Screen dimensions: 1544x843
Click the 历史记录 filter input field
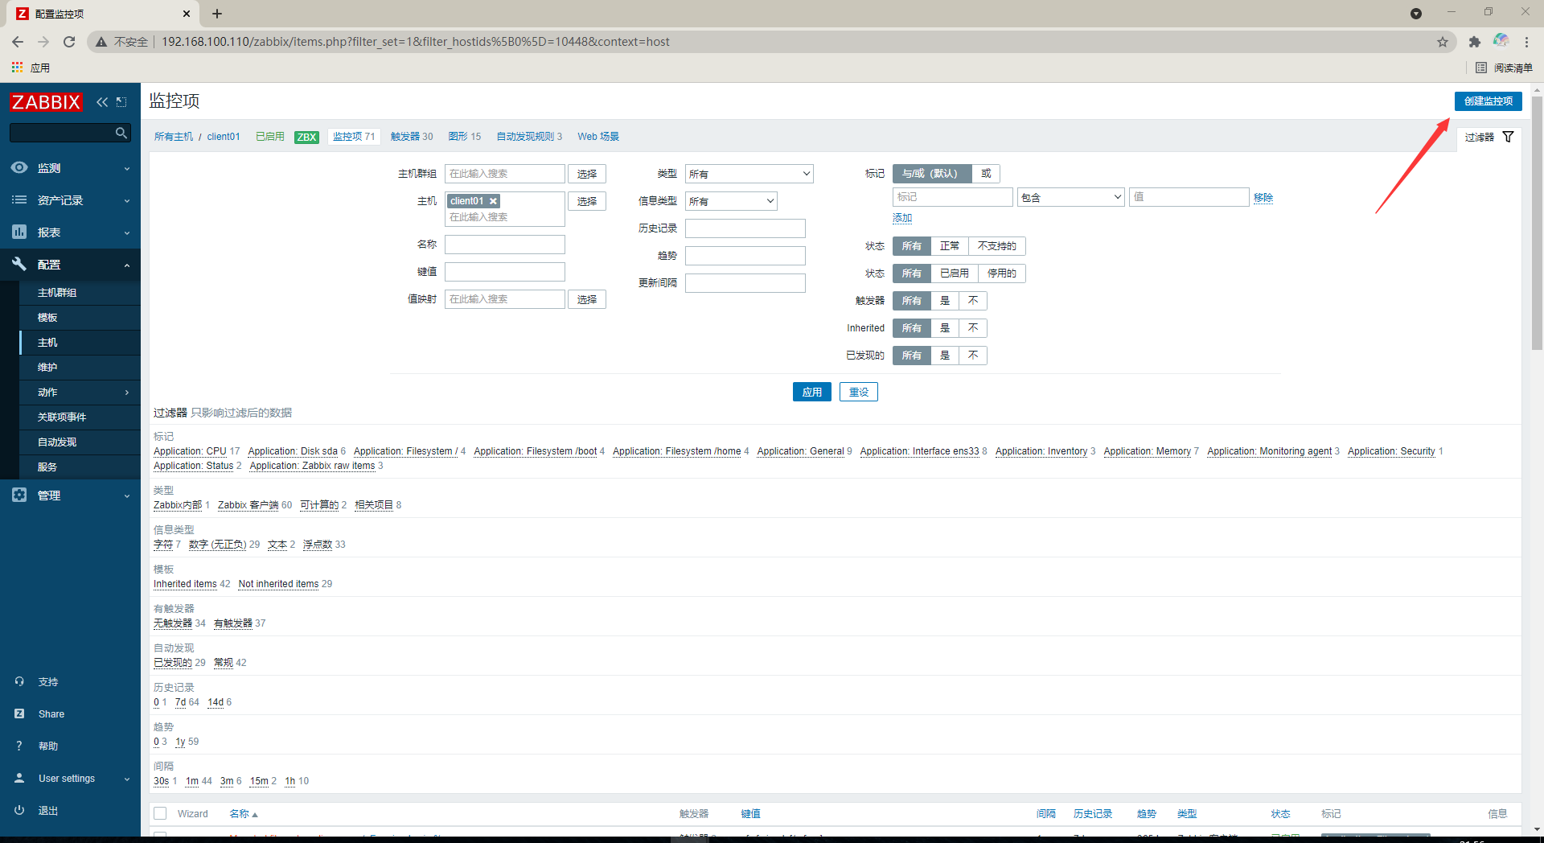pos(745,228)
